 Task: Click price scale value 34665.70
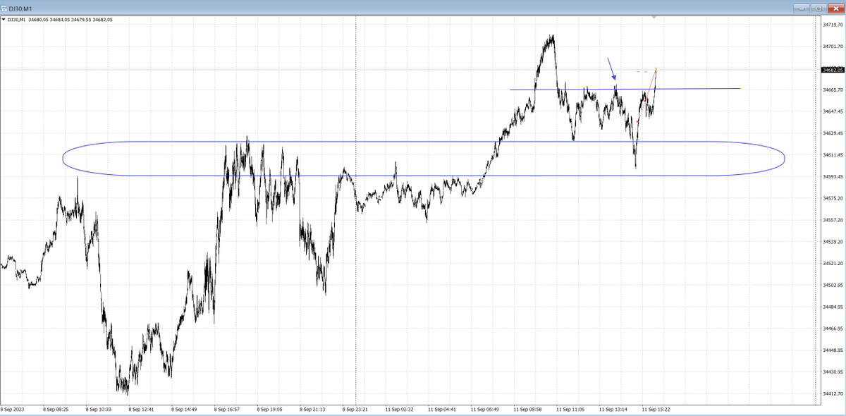click(x=833, y=90)
